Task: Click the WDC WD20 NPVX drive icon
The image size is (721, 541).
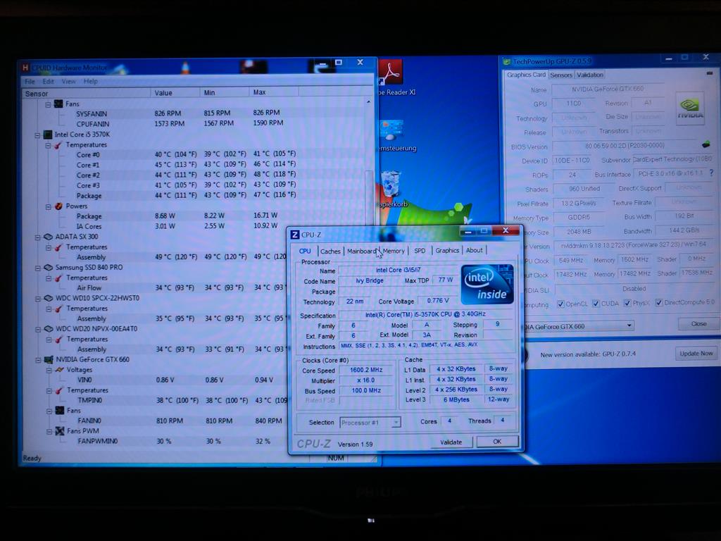Action: tap(49, 329)
